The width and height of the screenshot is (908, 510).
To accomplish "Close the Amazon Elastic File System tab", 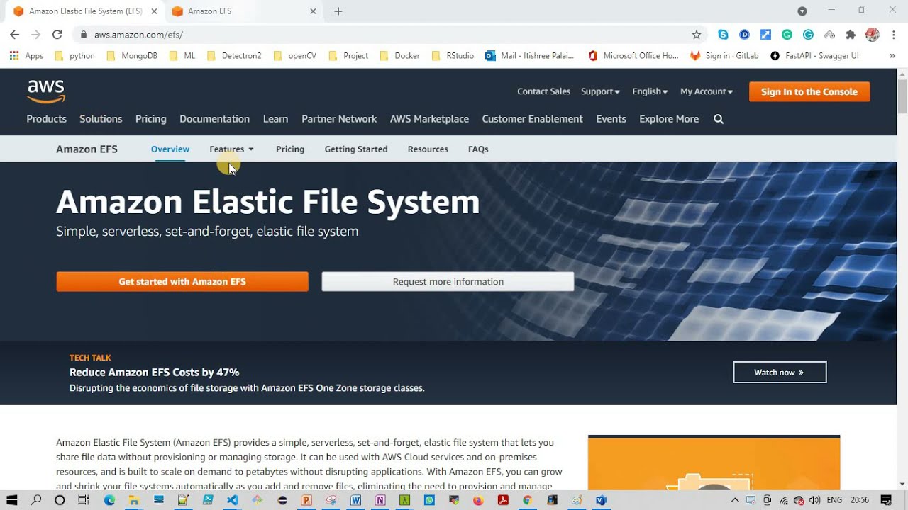I will [x=154, y=11].
